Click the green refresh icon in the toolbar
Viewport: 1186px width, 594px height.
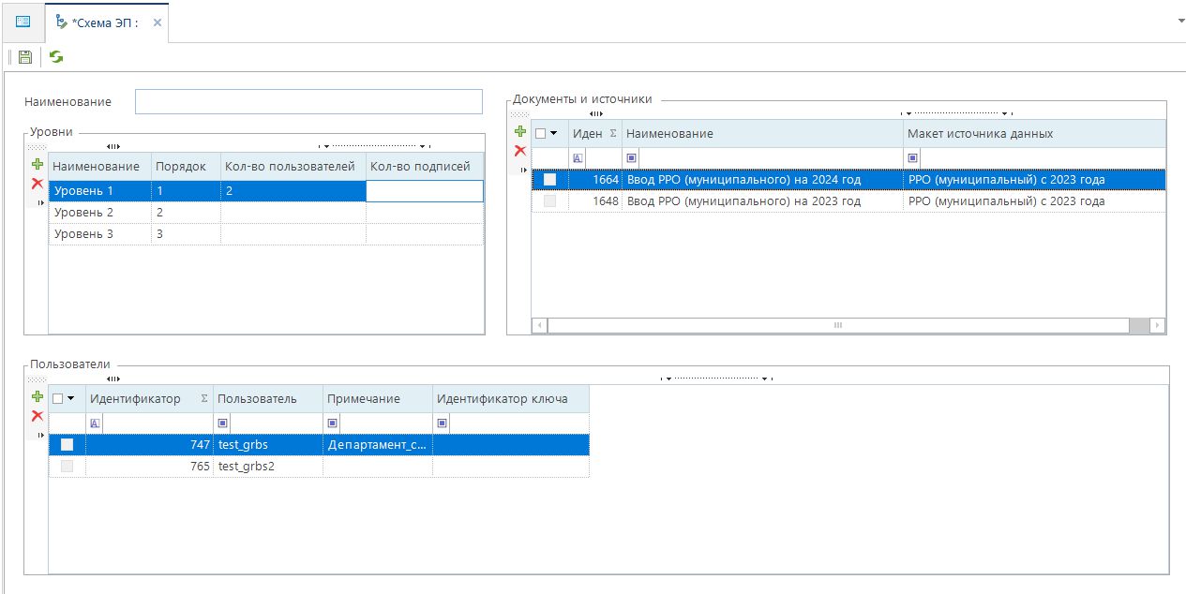(56, 57)
